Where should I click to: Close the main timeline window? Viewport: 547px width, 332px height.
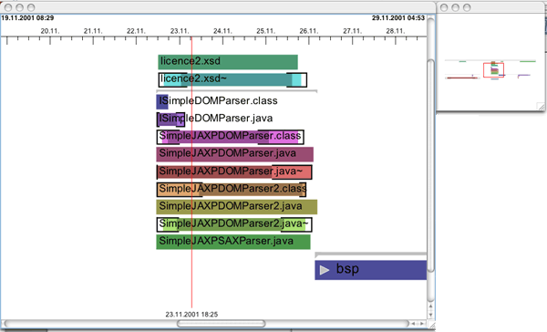(x=8, y=7)
